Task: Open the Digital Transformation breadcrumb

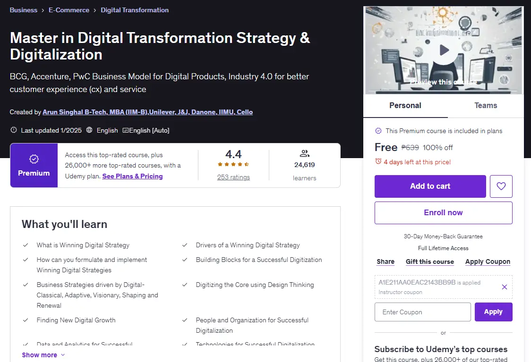Action: 135,10
